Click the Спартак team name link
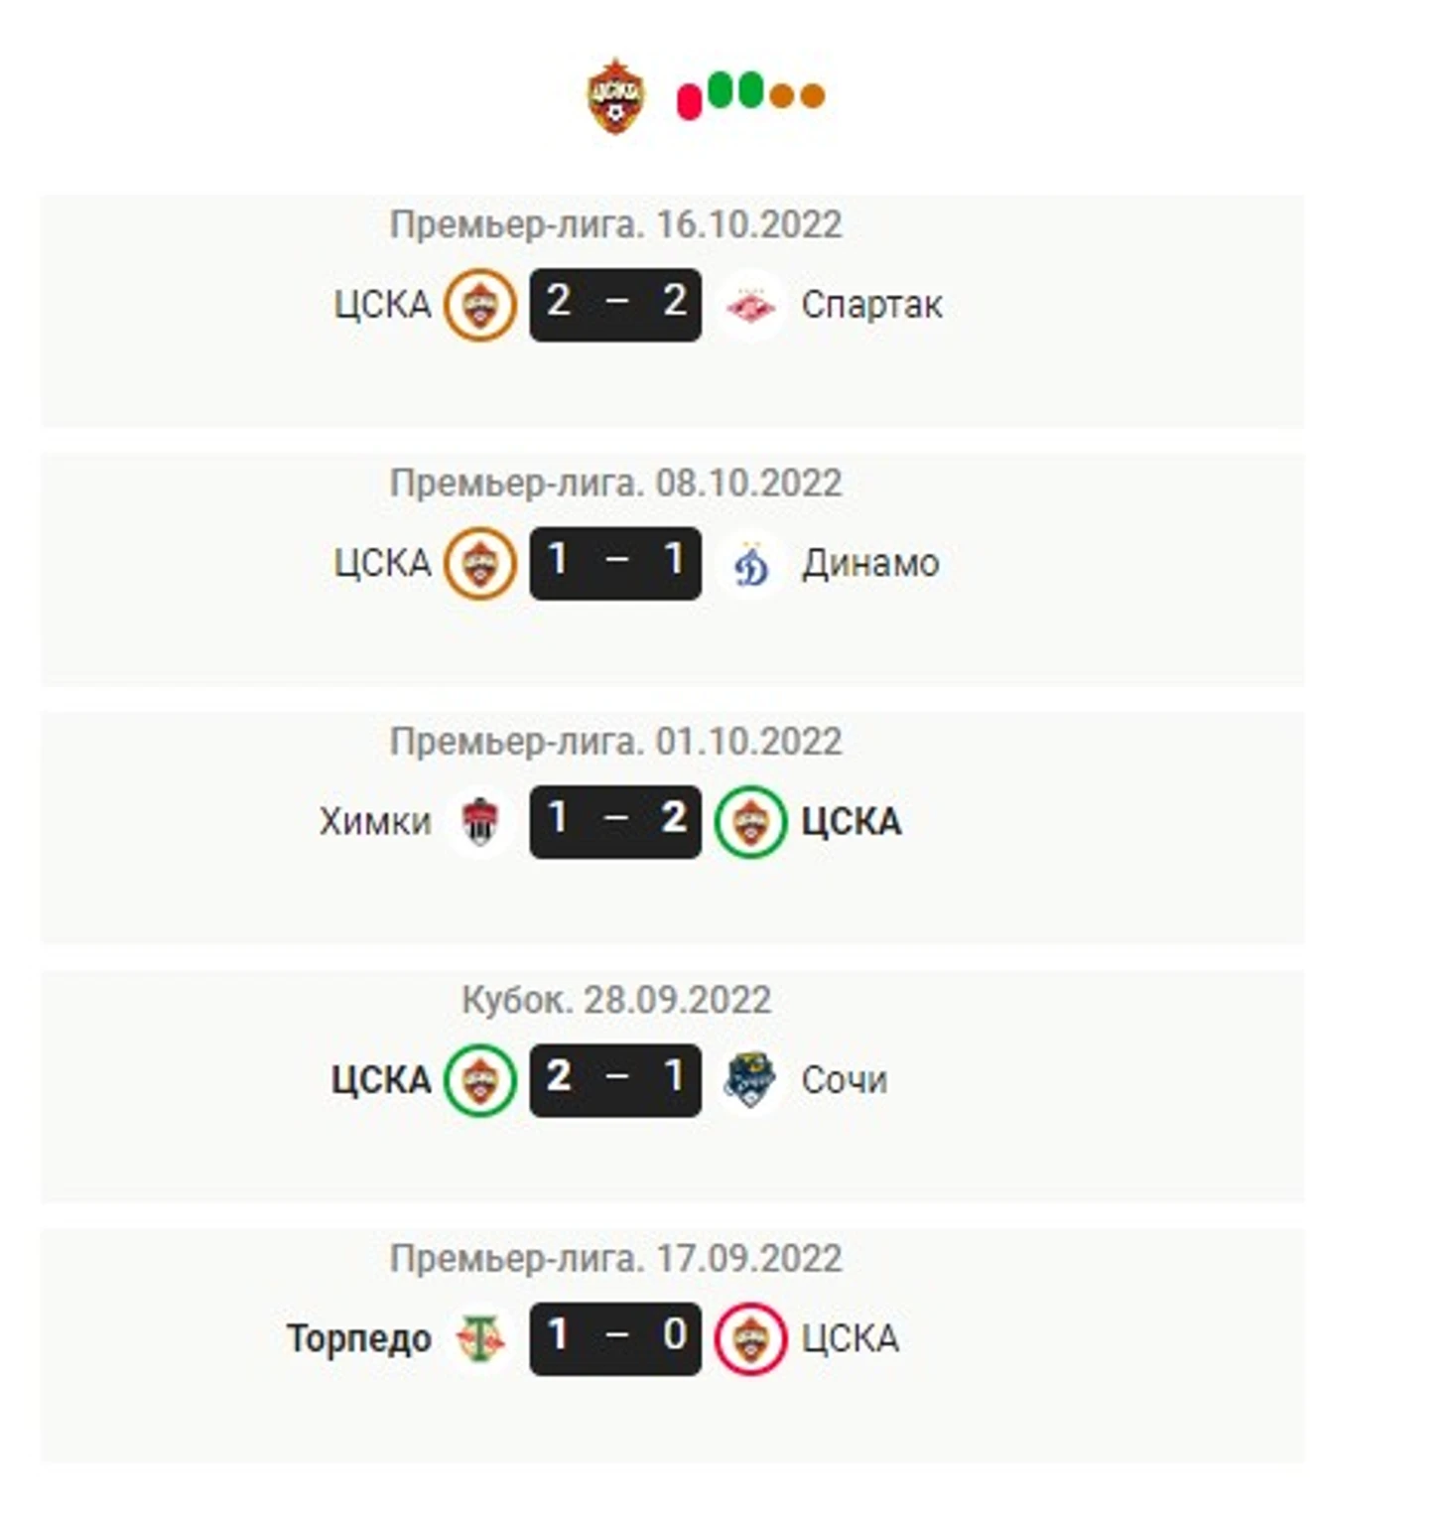The width and height of the screenshot is (1449, 1523). point(871,305)
